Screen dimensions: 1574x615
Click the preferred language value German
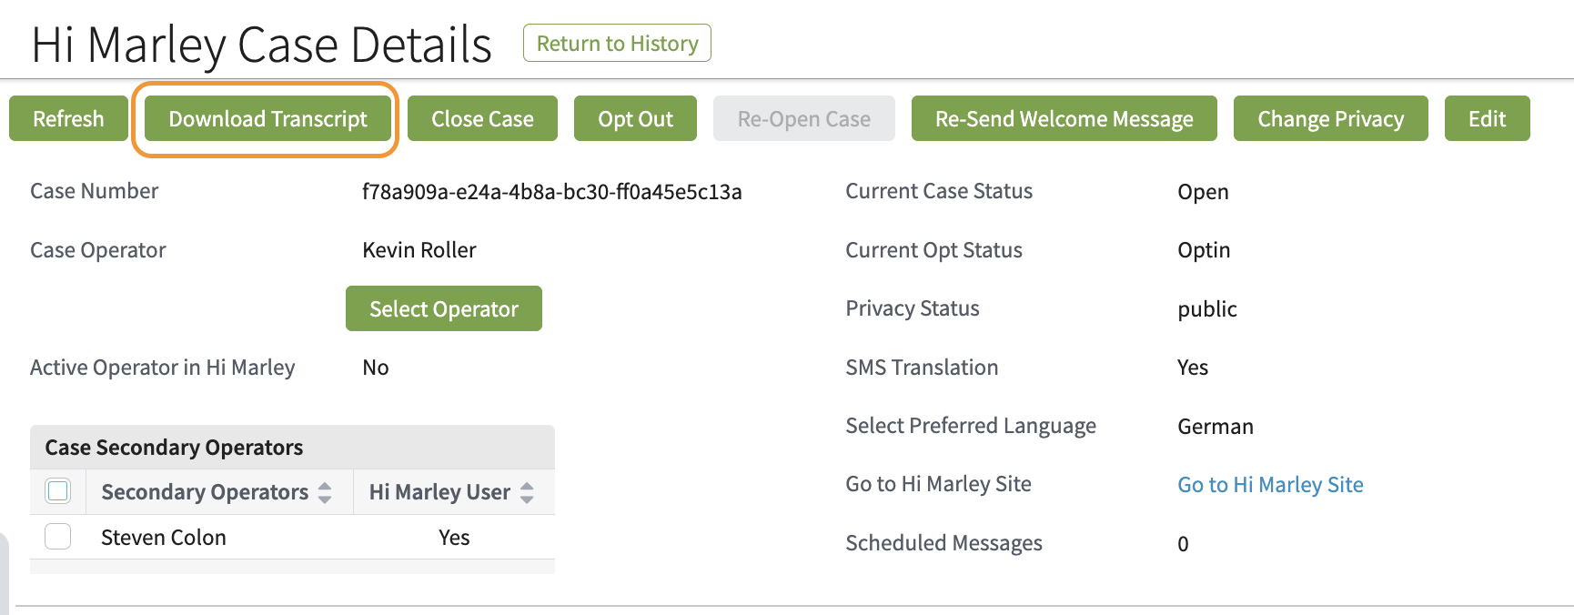(1216, 426)
